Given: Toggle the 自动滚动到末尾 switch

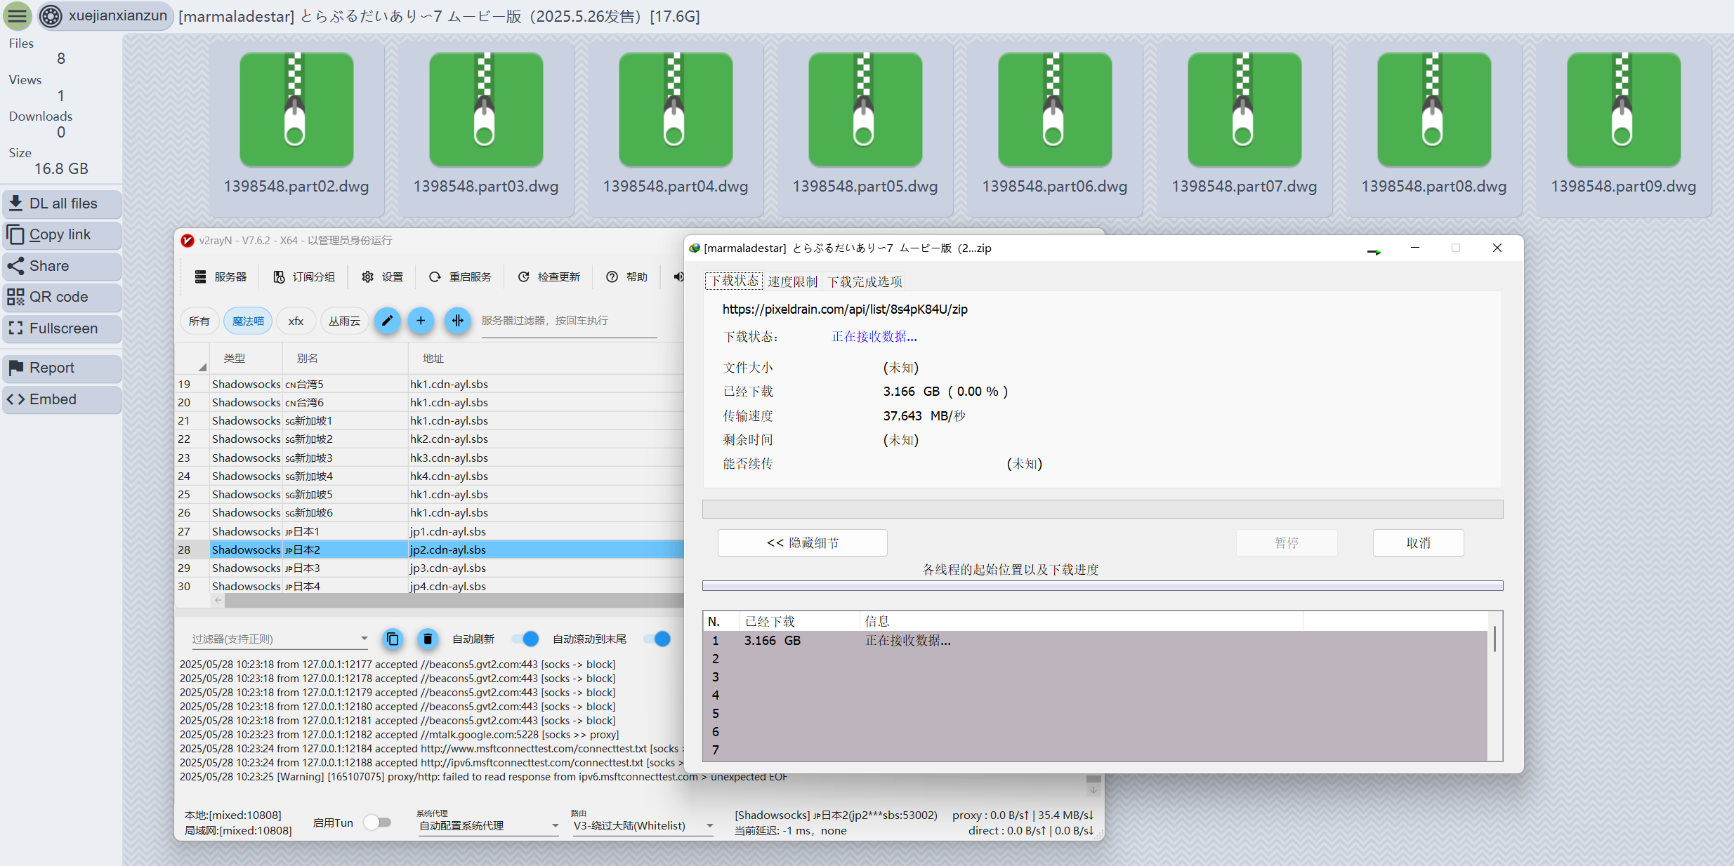Looking at the screenshot, I should (657, 639).
